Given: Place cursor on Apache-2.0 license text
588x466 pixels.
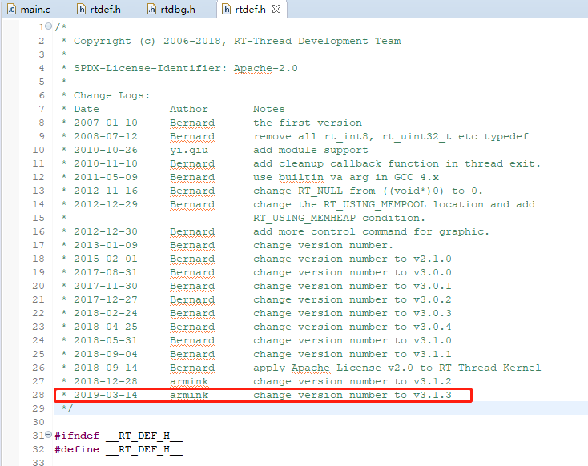Looking at the screenshot, I should click(265, 68).
